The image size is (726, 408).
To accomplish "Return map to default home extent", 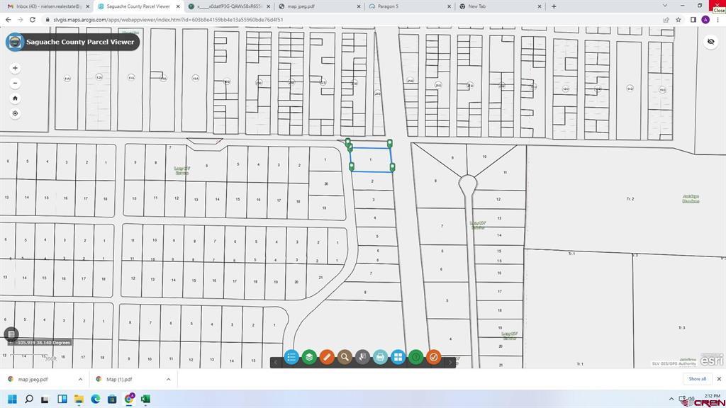I will (16, 98).
